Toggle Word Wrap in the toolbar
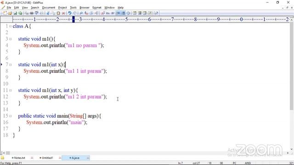The width and height of the screenshot is (294, 165). click(113, 13)
